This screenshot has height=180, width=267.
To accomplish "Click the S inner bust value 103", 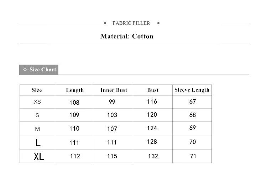I will pyautogui.click(x=112, y=115).
